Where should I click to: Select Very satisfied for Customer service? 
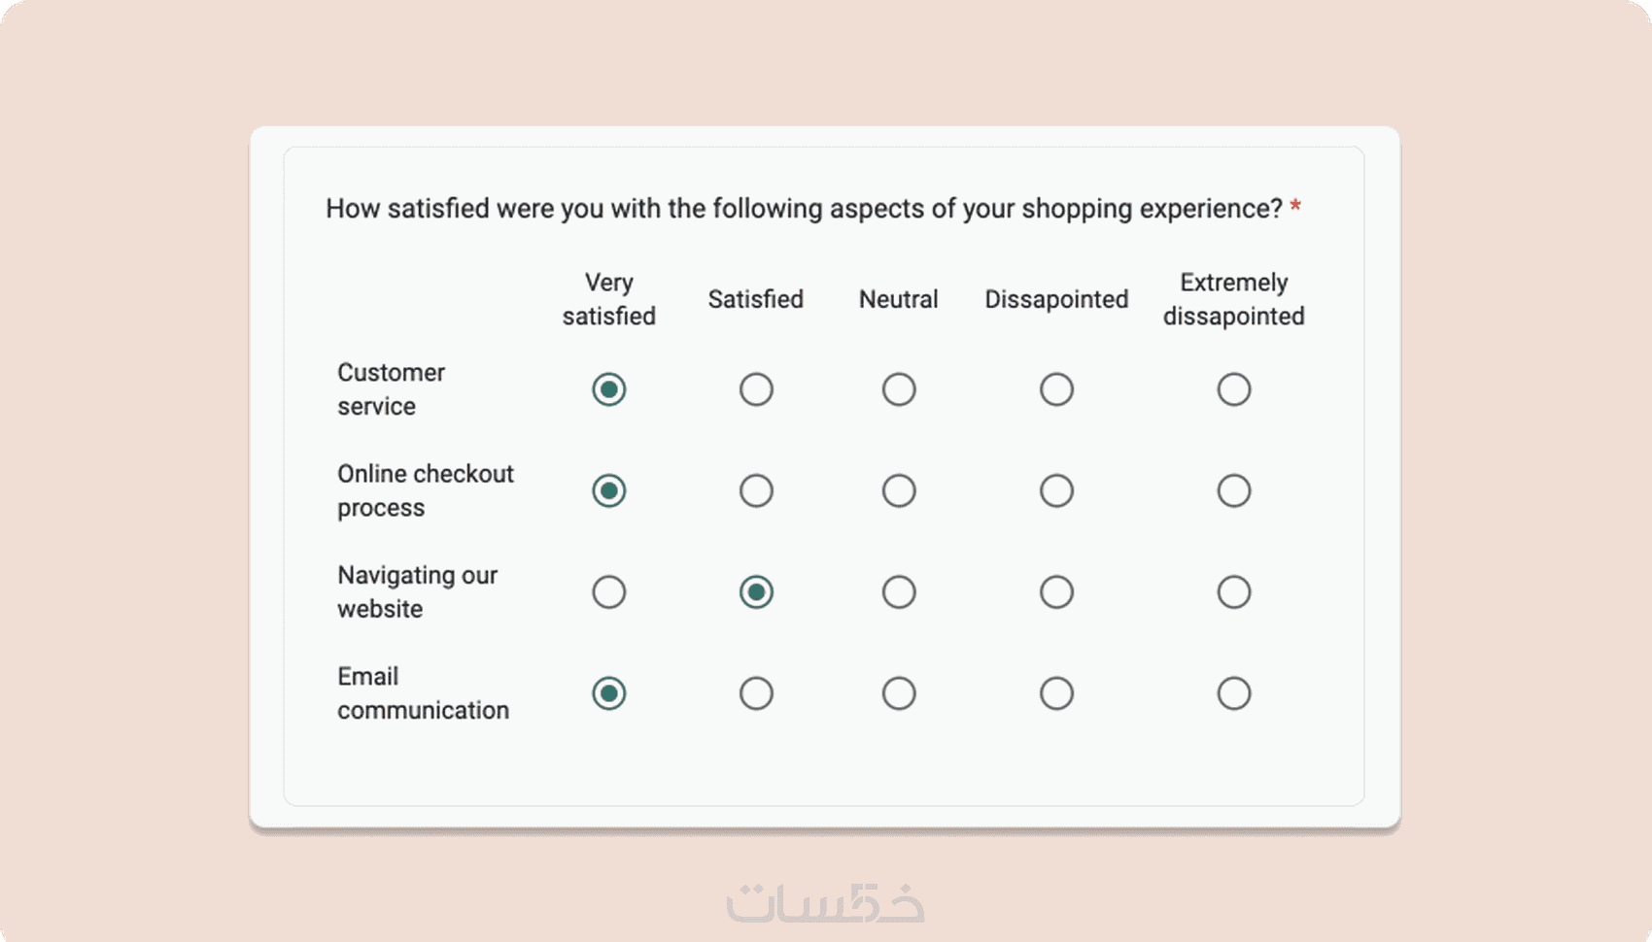pyautogui.click(x=609, y=389)
